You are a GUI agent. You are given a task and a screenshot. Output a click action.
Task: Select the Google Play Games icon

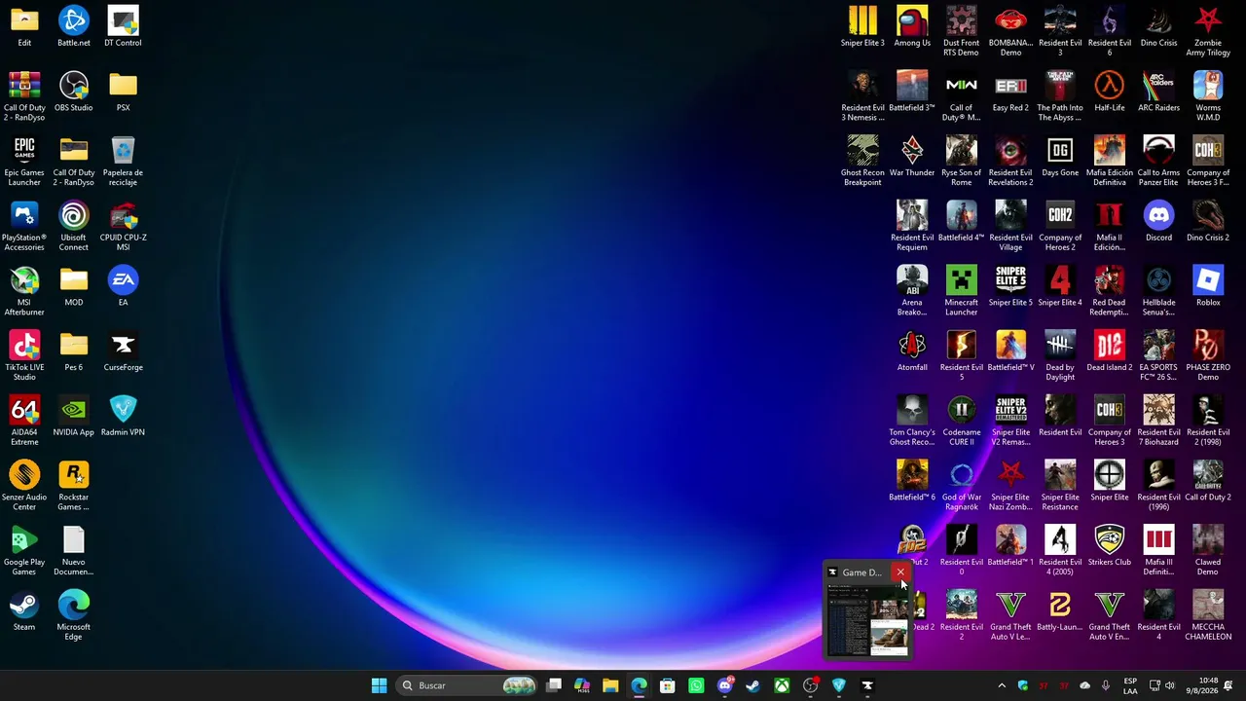[24, 551]
